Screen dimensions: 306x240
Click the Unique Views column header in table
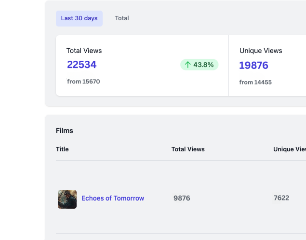(x=290, y=149)
